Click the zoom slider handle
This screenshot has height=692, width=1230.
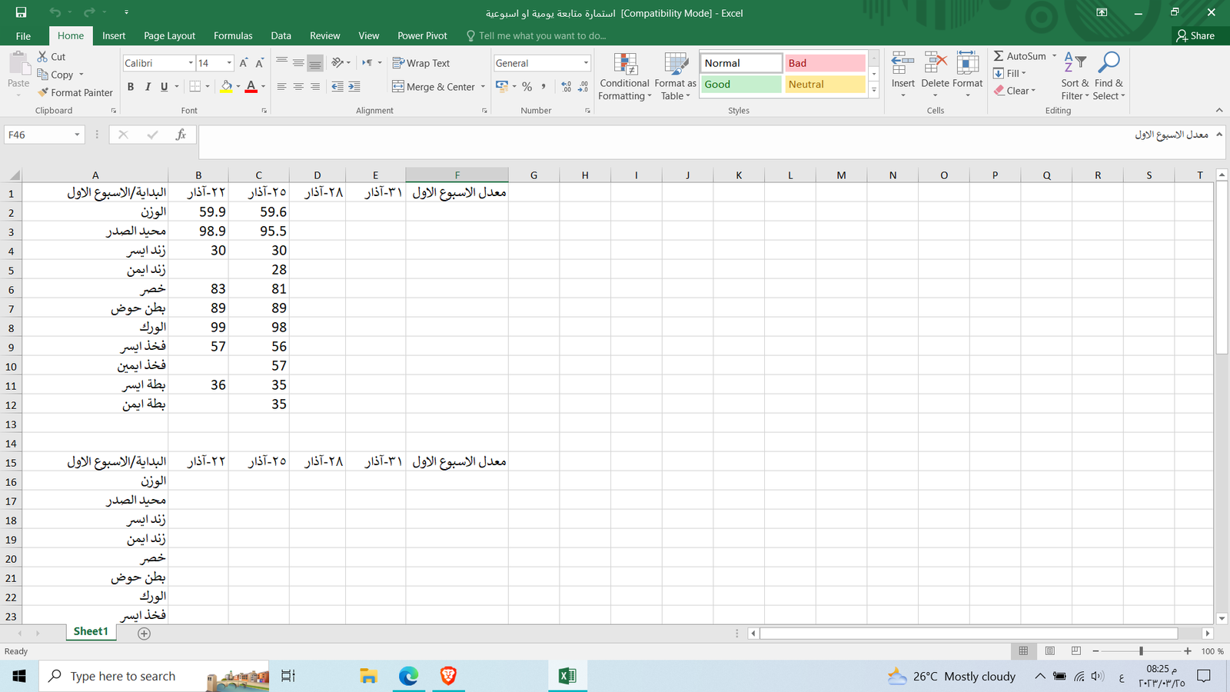point(1141,651)
